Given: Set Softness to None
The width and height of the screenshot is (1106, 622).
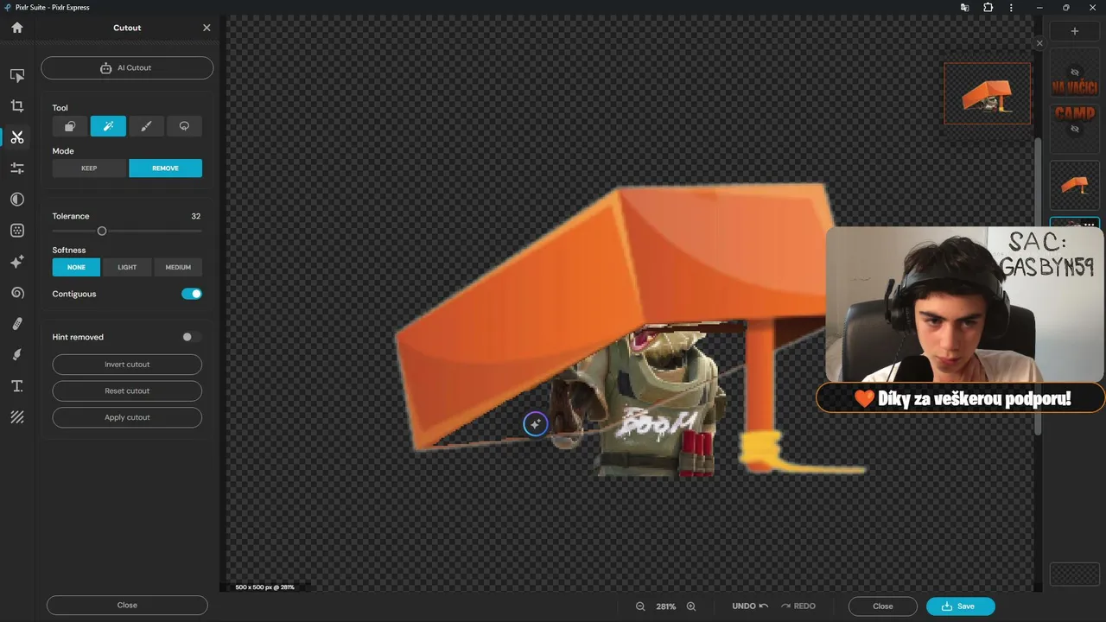Looking at the screenshot, I should (x=76, y=267).
